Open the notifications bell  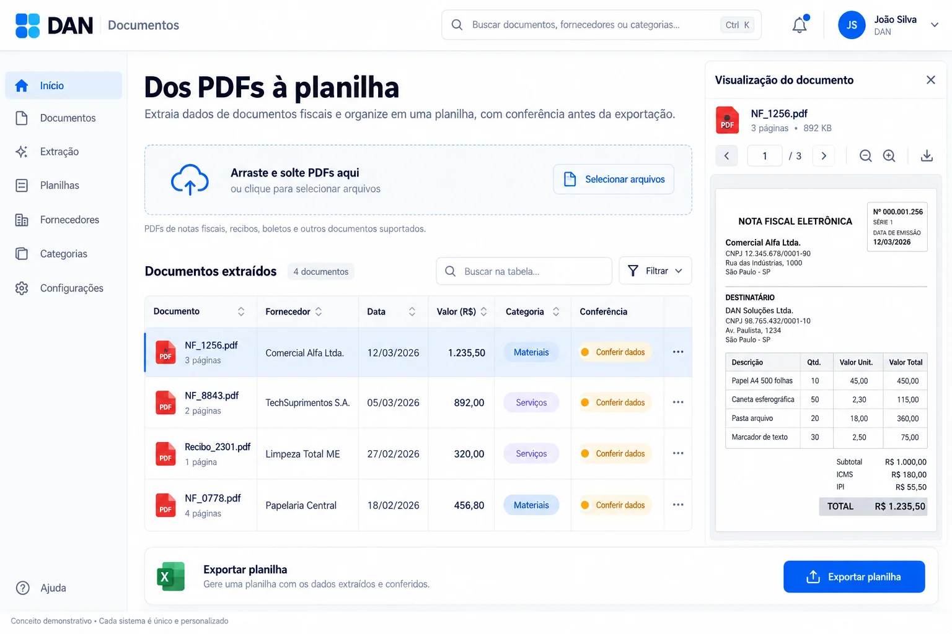800,25
